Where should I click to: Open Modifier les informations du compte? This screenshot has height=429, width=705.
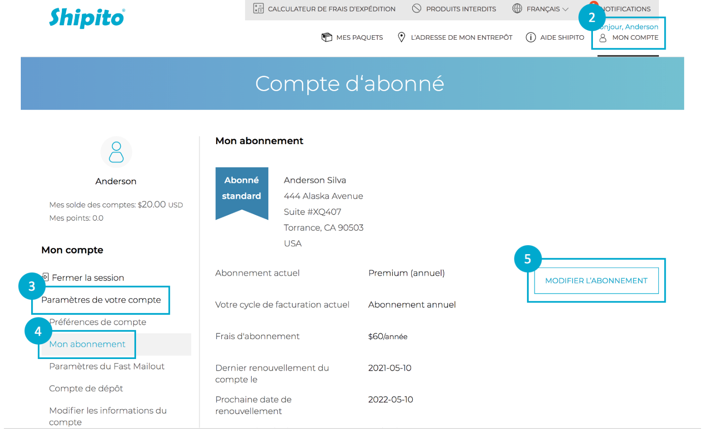click(108, 416)
